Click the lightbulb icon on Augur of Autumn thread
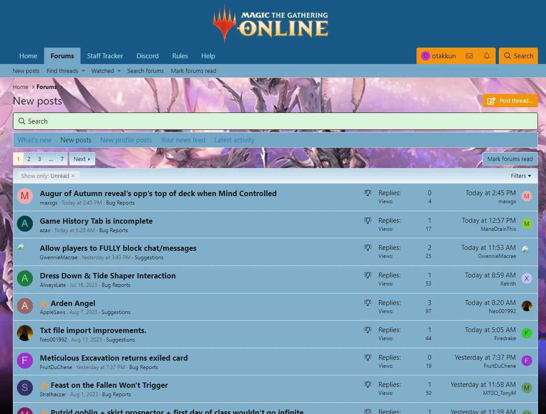This screenshot has height=414, width=546. click(x=368, y=193)
